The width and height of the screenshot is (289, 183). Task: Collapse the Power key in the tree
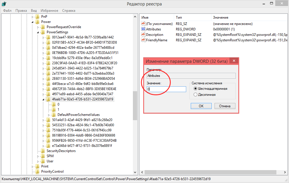point(33,22)
